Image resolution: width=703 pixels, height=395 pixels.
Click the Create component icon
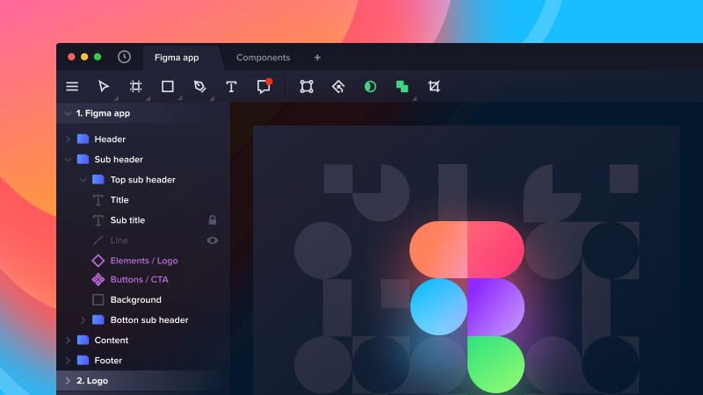click(338, 86)
